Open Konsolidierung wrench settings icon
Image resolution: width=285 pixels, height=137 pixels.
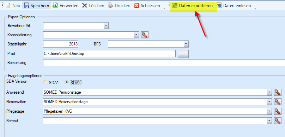pos(145,35)
